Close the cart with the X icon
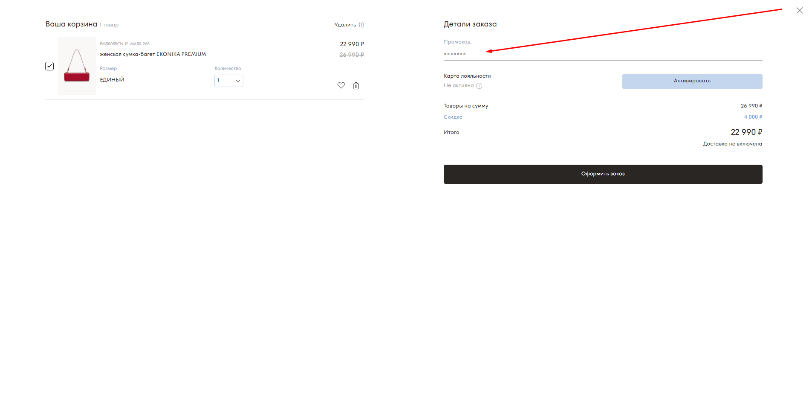Viewport: 812px width, 410px height. tap(799, 11)
